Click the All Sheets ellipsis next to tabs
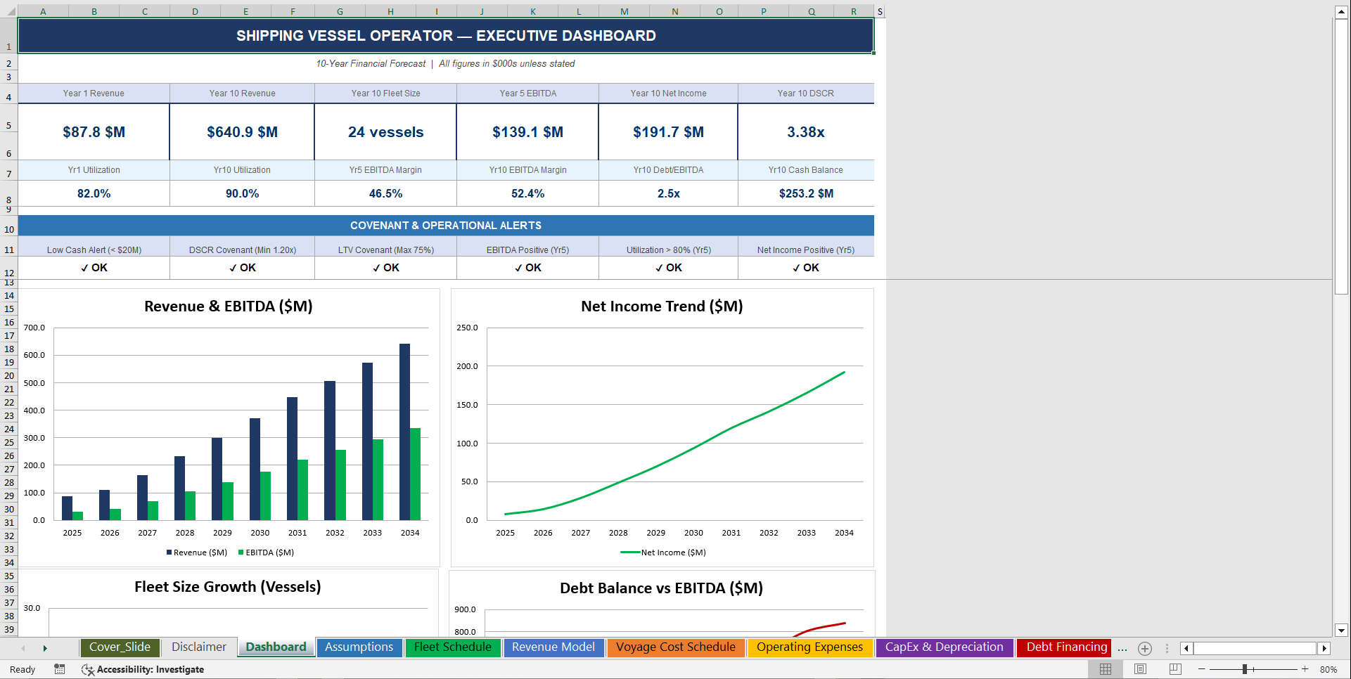Screen dimensions: 1351x679 [1122, 648]
